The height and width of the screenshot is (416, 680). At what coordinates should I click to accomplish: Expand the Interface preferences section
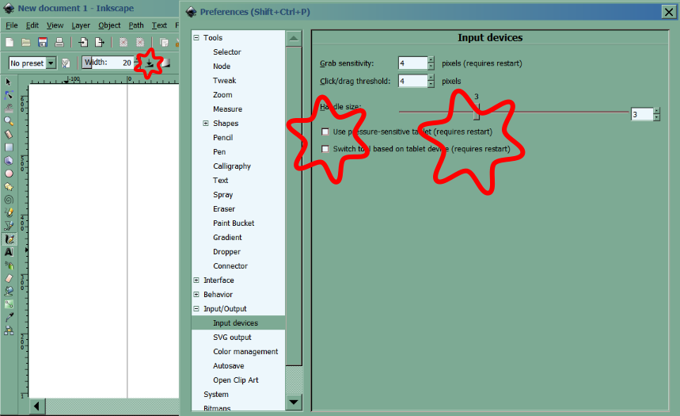point(196,281)
